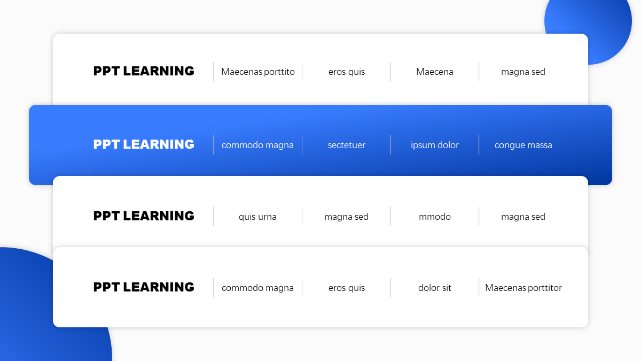Click white PPT LEARNING heading in blue row

[x=144, y=144]
